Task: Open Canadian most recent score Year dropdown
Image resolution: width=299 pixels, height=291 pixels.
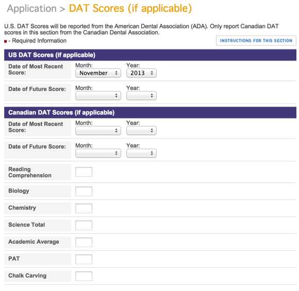Action: [x=141, y=130]
